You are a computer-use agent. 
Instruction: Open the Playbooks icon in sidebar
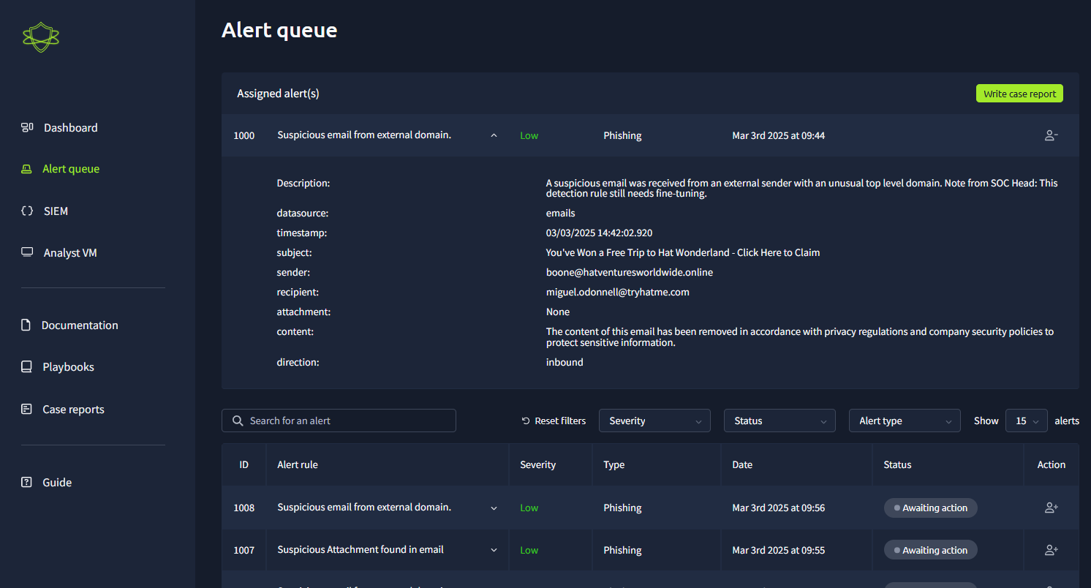(27, 366)
